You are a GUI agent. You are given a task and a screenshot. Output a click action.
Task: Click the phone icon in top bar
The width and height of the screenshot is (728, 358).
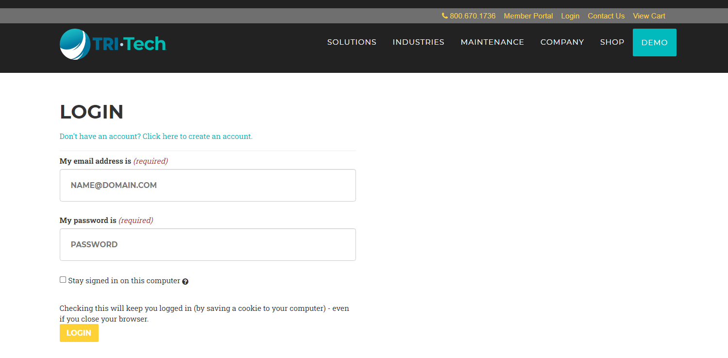(x=444, y=16)
